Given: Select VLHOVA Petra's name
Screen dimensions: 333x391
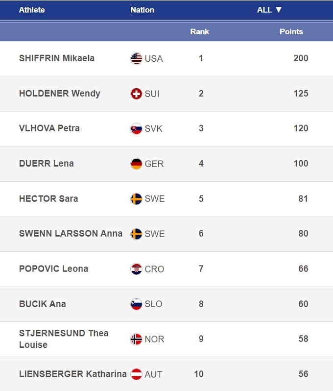Looking at the screenshot, I should pos(49,128).
